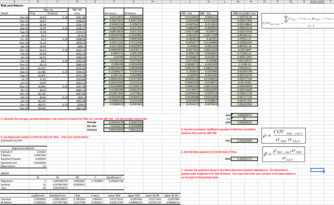Viewport: 334px width, 205px height.
Task: Select the Average return cell 0.002842678
Action: coord(114,122)
